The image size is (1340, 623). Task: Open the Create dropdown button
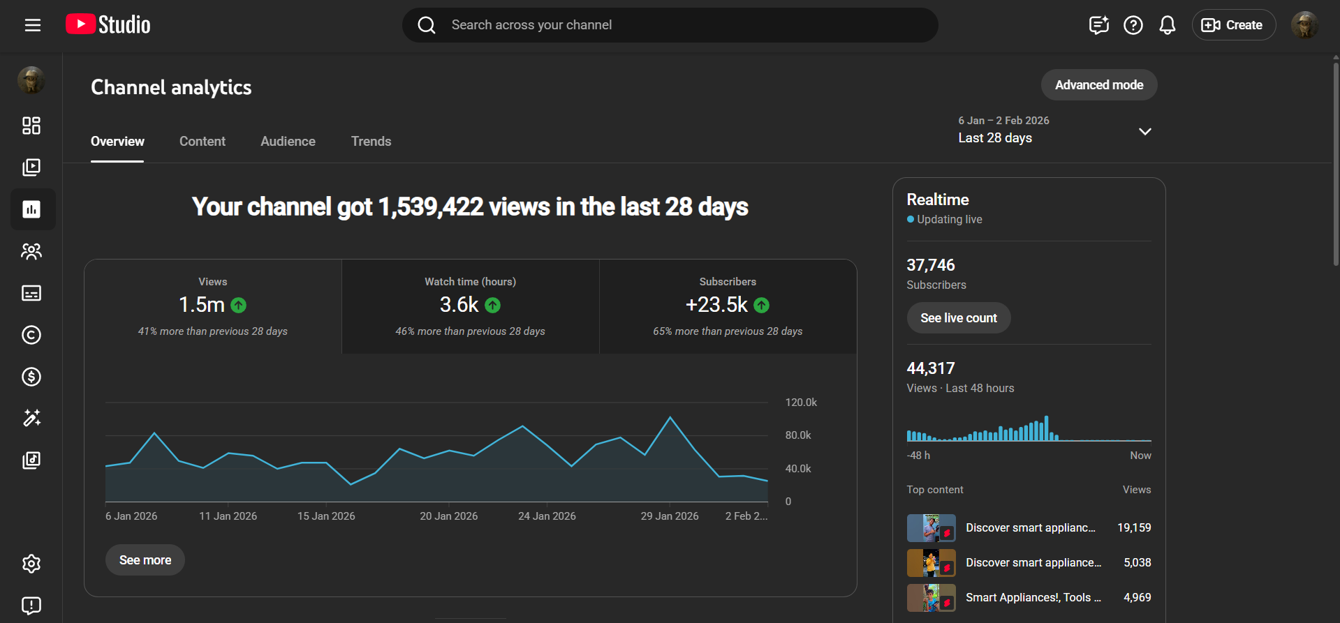pos(1233,25)
